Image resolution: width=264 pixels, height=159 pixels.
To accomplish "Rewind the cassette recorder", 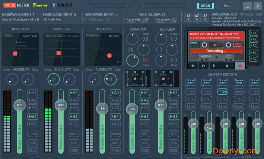I will pyautogui.click(x=193, y=65).
